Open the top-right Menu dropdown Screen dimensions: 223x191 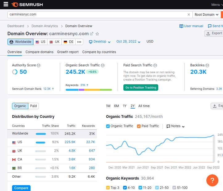point(217,5)
